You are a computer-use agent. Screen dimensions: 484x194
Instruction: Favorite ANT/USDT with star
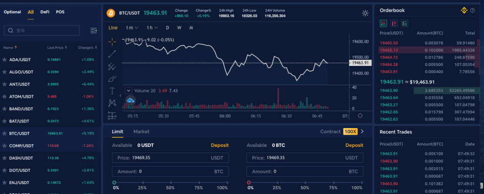click(x=4, y=84)
